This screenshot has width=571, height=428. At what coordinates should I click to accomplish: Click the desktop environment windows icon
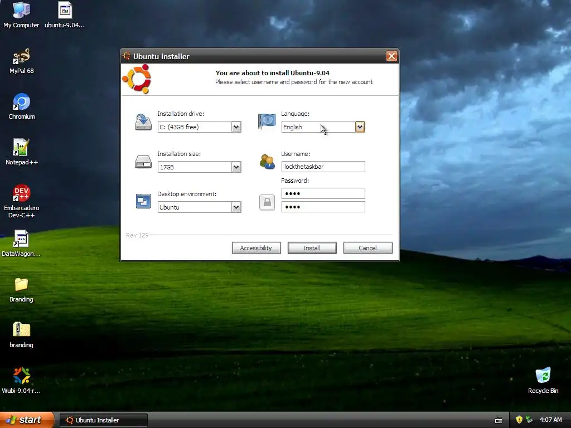[143, 201]
